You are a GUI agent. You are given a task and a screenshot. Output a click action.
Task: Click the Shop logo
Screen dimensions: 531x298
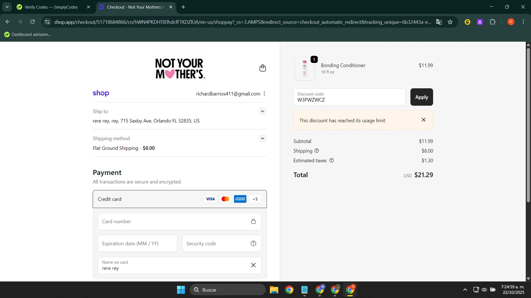[x=101, y=93]
